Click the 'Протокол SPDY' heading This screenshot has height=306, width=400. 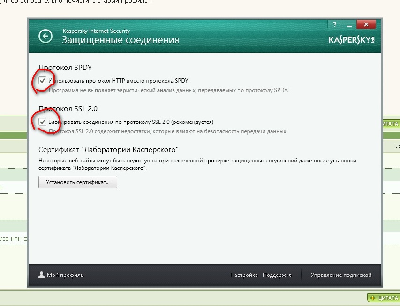click(65, 68)
